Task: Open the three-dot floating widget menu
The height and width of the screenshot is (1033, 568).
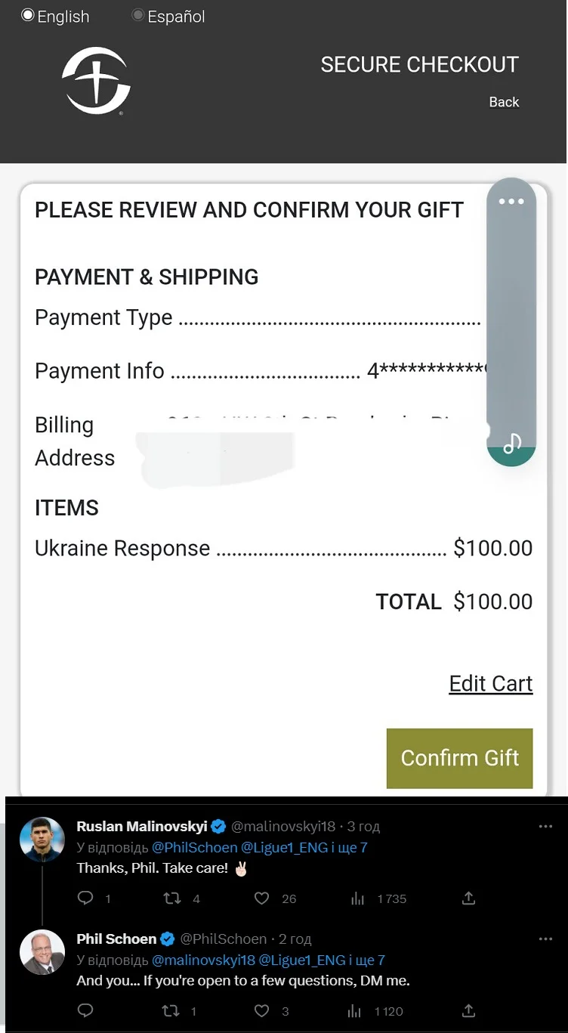Action: click(511, 202)
